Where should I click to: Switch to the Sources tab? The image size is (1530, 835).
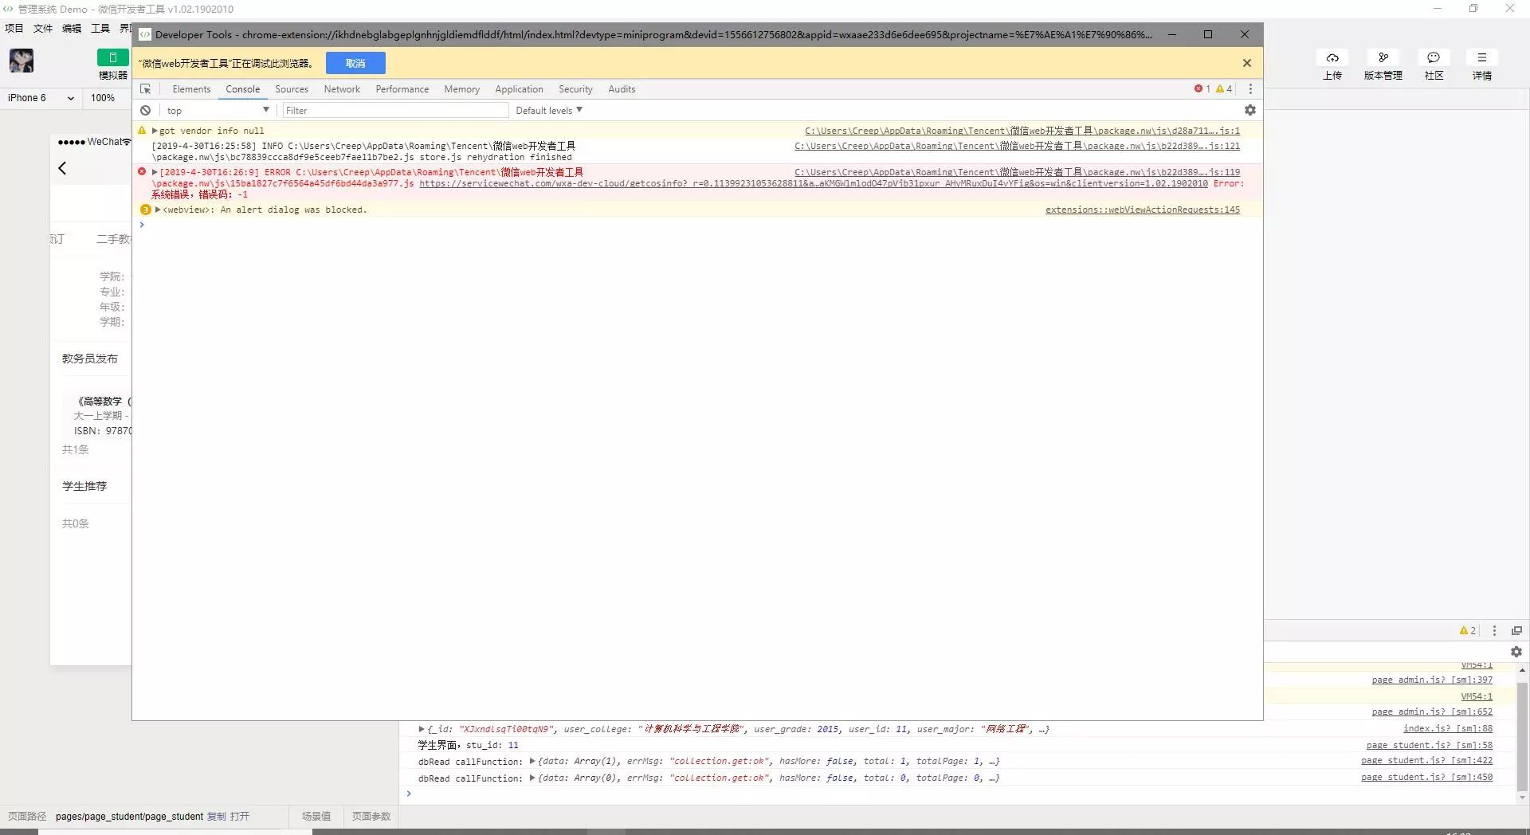(292, 89)
